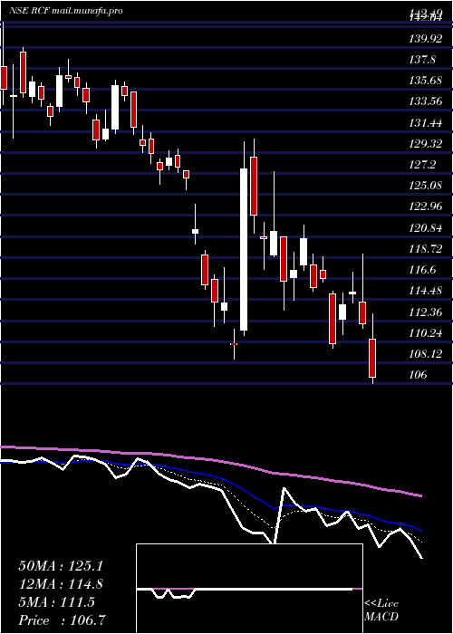Viewport: 453px width, 634px height.
Task: Click the 127.2 price axis label
Action: pos(422,165)
